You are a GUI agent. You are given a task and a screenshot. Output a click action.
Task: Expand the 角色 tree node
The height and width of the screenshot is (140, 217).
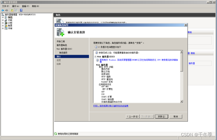(x=3, y=17)
